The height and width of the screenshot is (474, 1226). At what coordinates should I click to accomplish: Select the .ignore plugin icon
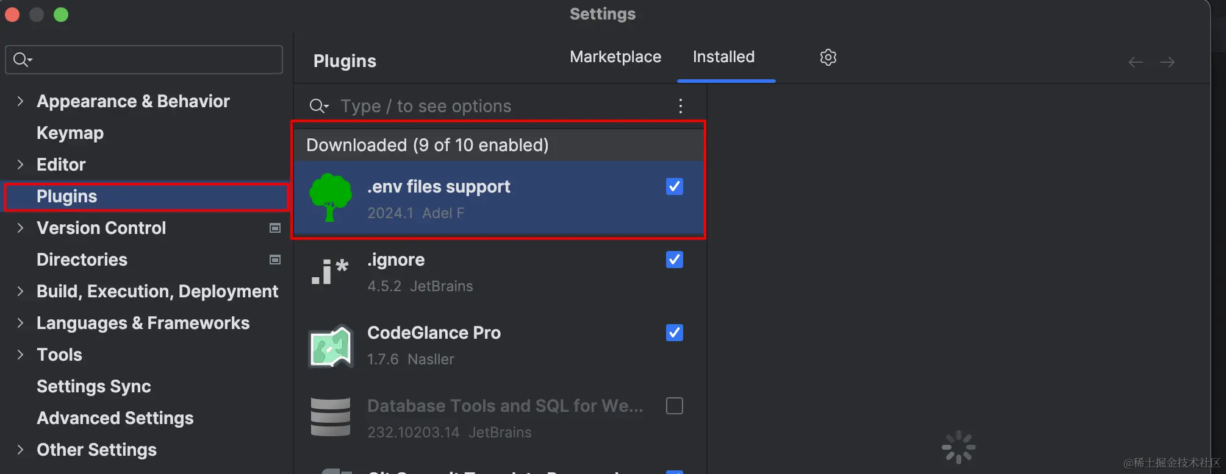tap(331, 271)
